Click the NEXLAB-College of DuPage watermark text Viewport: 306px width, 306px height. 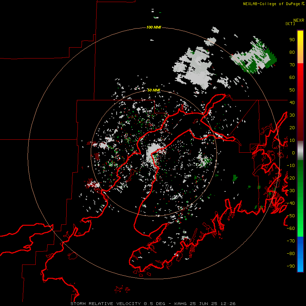pyautogui.click(x=273, y=4)
